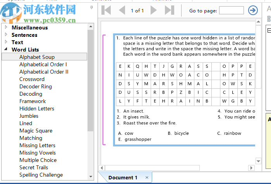Screen dimensions: 271x184
Task: Go to the next page
Action: coord(153,10)
